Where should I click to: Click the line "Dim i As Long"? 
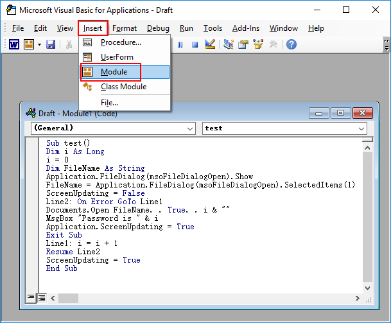tap(75, 152)
